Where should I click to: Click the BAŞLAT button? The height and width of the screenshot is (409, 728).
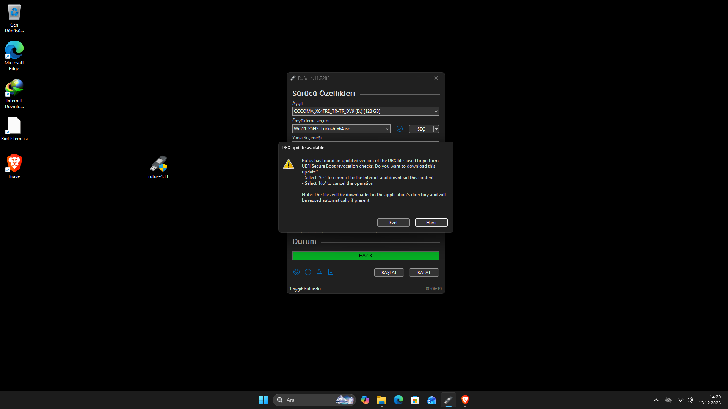coord(389,272)
